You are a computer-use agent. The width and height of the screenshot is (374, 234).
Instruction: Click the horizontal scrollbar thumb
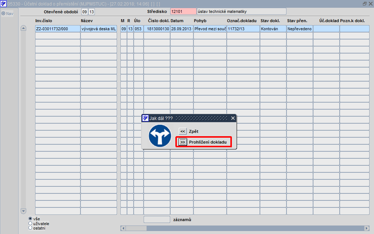click(136, 228)
